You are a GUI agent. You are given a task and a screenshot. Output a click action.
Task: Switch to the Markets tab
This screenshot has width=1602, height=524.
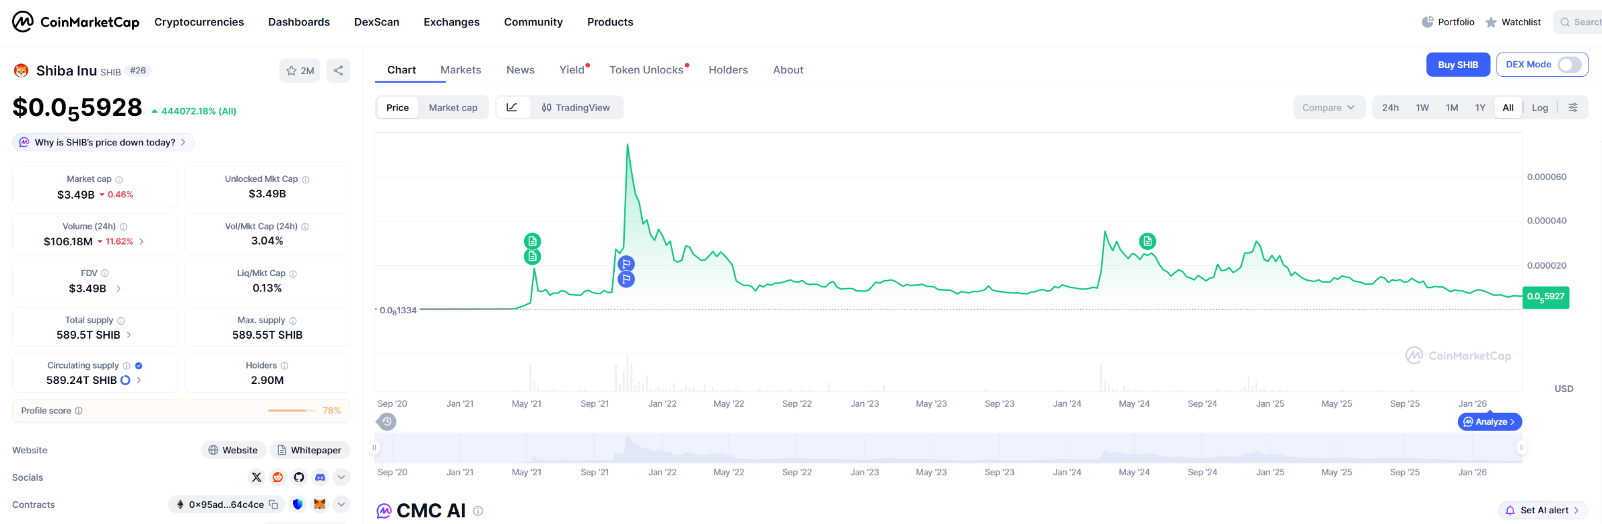coord(461,70)
